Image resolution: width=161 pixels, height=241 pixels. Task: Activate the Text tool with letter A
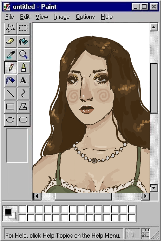[24, 81]
